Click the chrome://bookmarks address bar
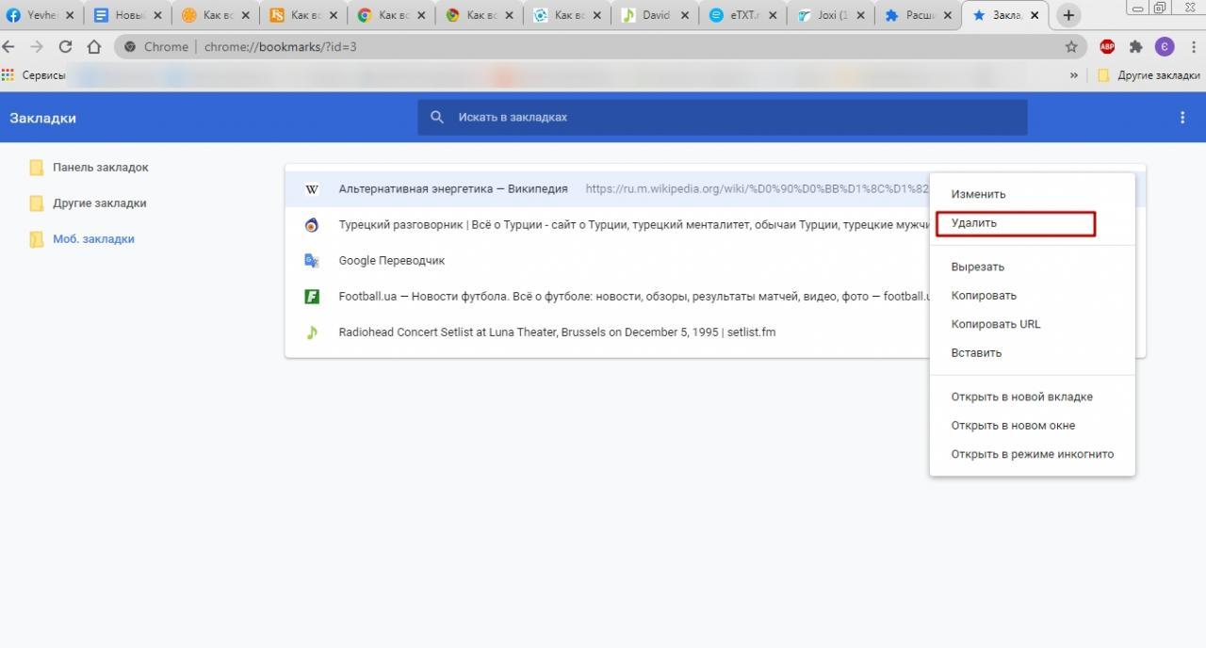This screenshot has height=648, width=1206. 598,47
